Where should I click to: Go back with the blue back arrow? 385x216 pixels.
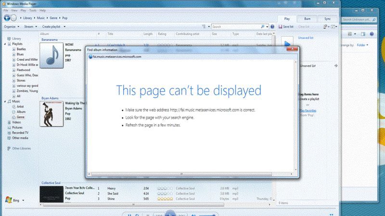click(7, 18)
